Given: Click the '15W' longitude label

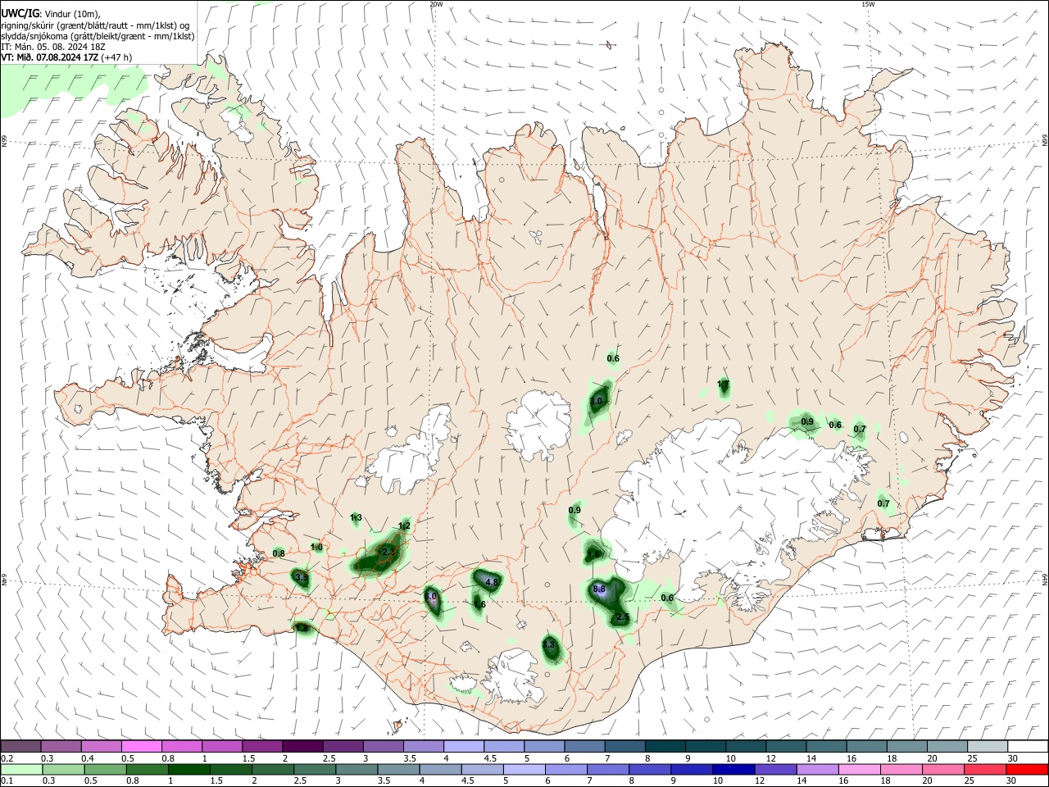Looking at the screenshot, I should click(x=868, y=4).
